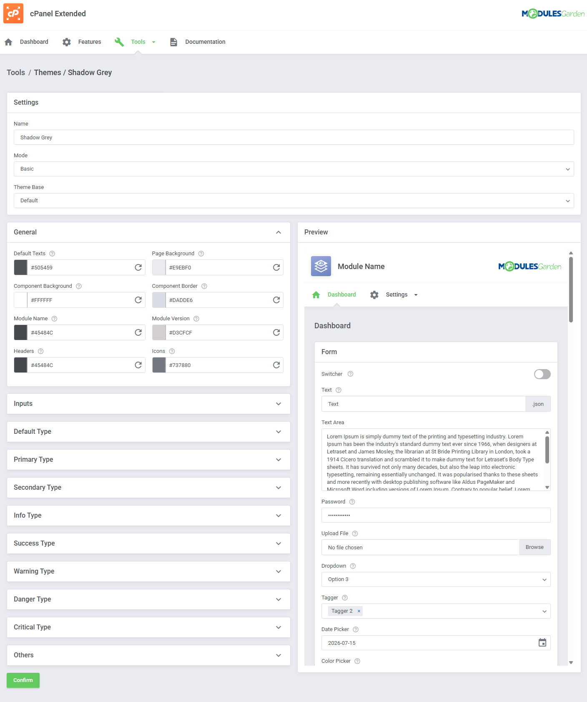Screen dimensions: 587x702
Task: Open the Features menu item
Action: (90, 42)
